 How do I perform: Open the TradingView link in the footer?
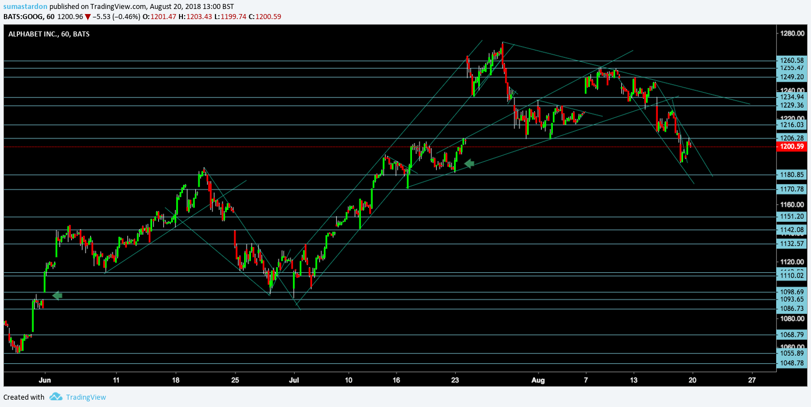[x=86, y=397]
